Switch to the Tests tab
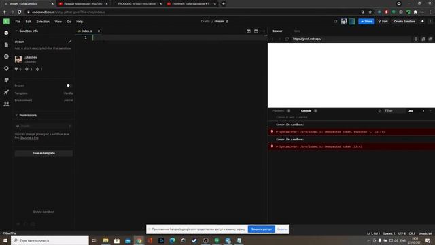 point(296,31)
